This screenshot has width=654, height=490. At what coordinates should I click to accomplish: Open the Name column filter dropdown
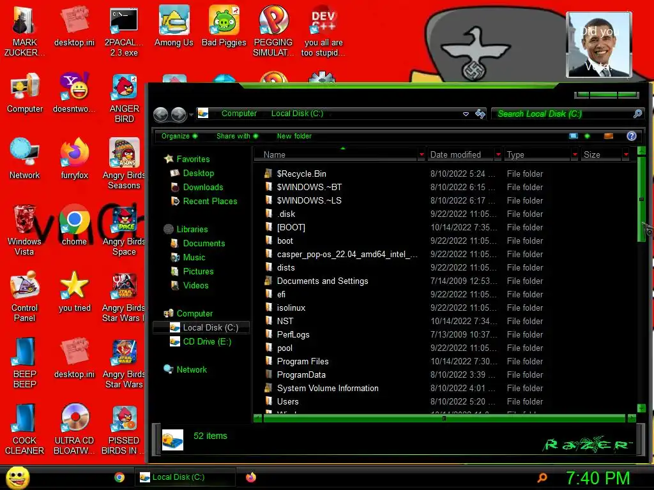tap(422, 154)
